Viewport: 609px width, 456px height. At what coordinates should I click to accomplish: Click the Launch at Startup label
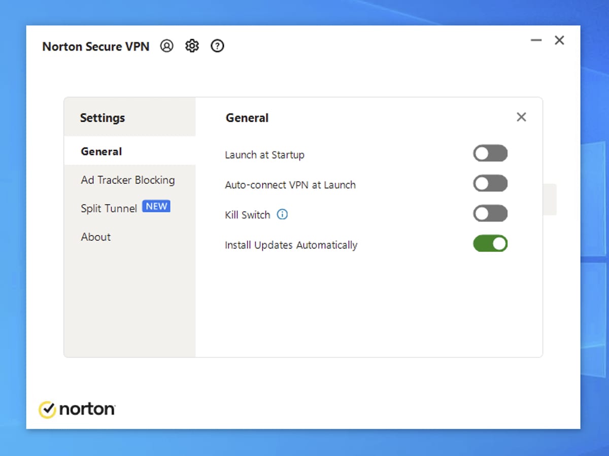coord(264,155)
